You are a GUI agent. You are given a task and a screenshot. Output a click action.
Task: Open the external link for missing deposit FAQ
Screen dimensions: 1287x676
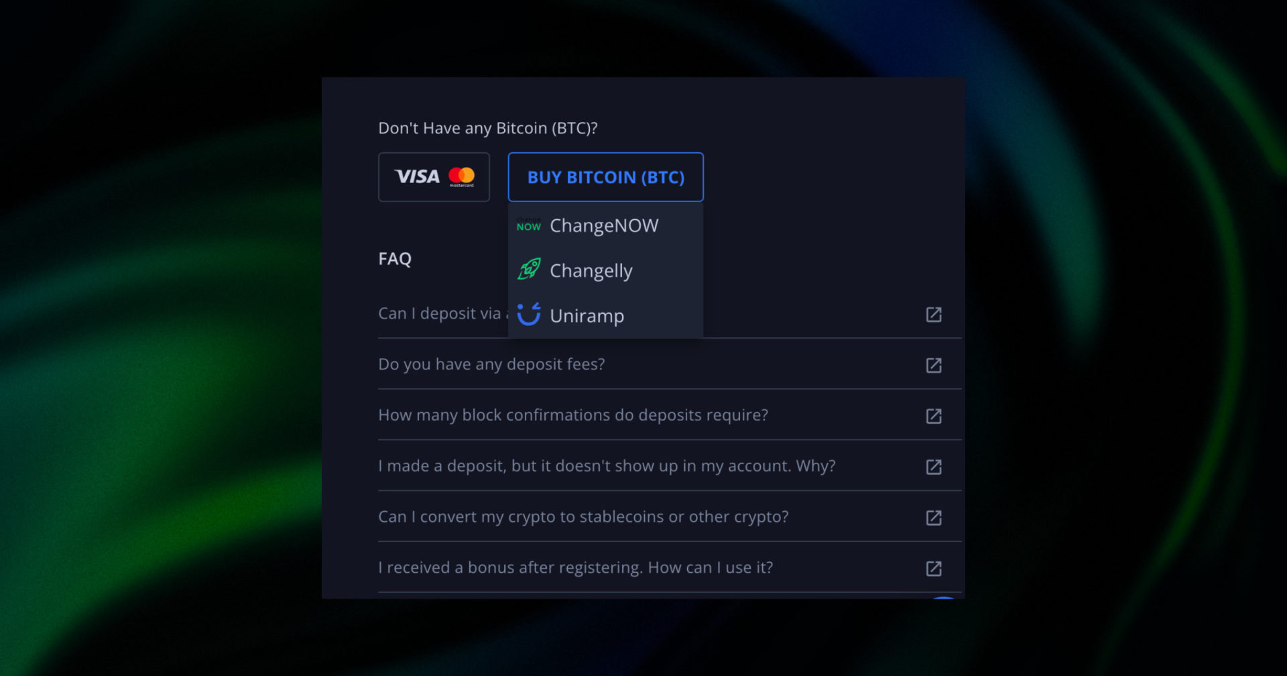point(934,467)
